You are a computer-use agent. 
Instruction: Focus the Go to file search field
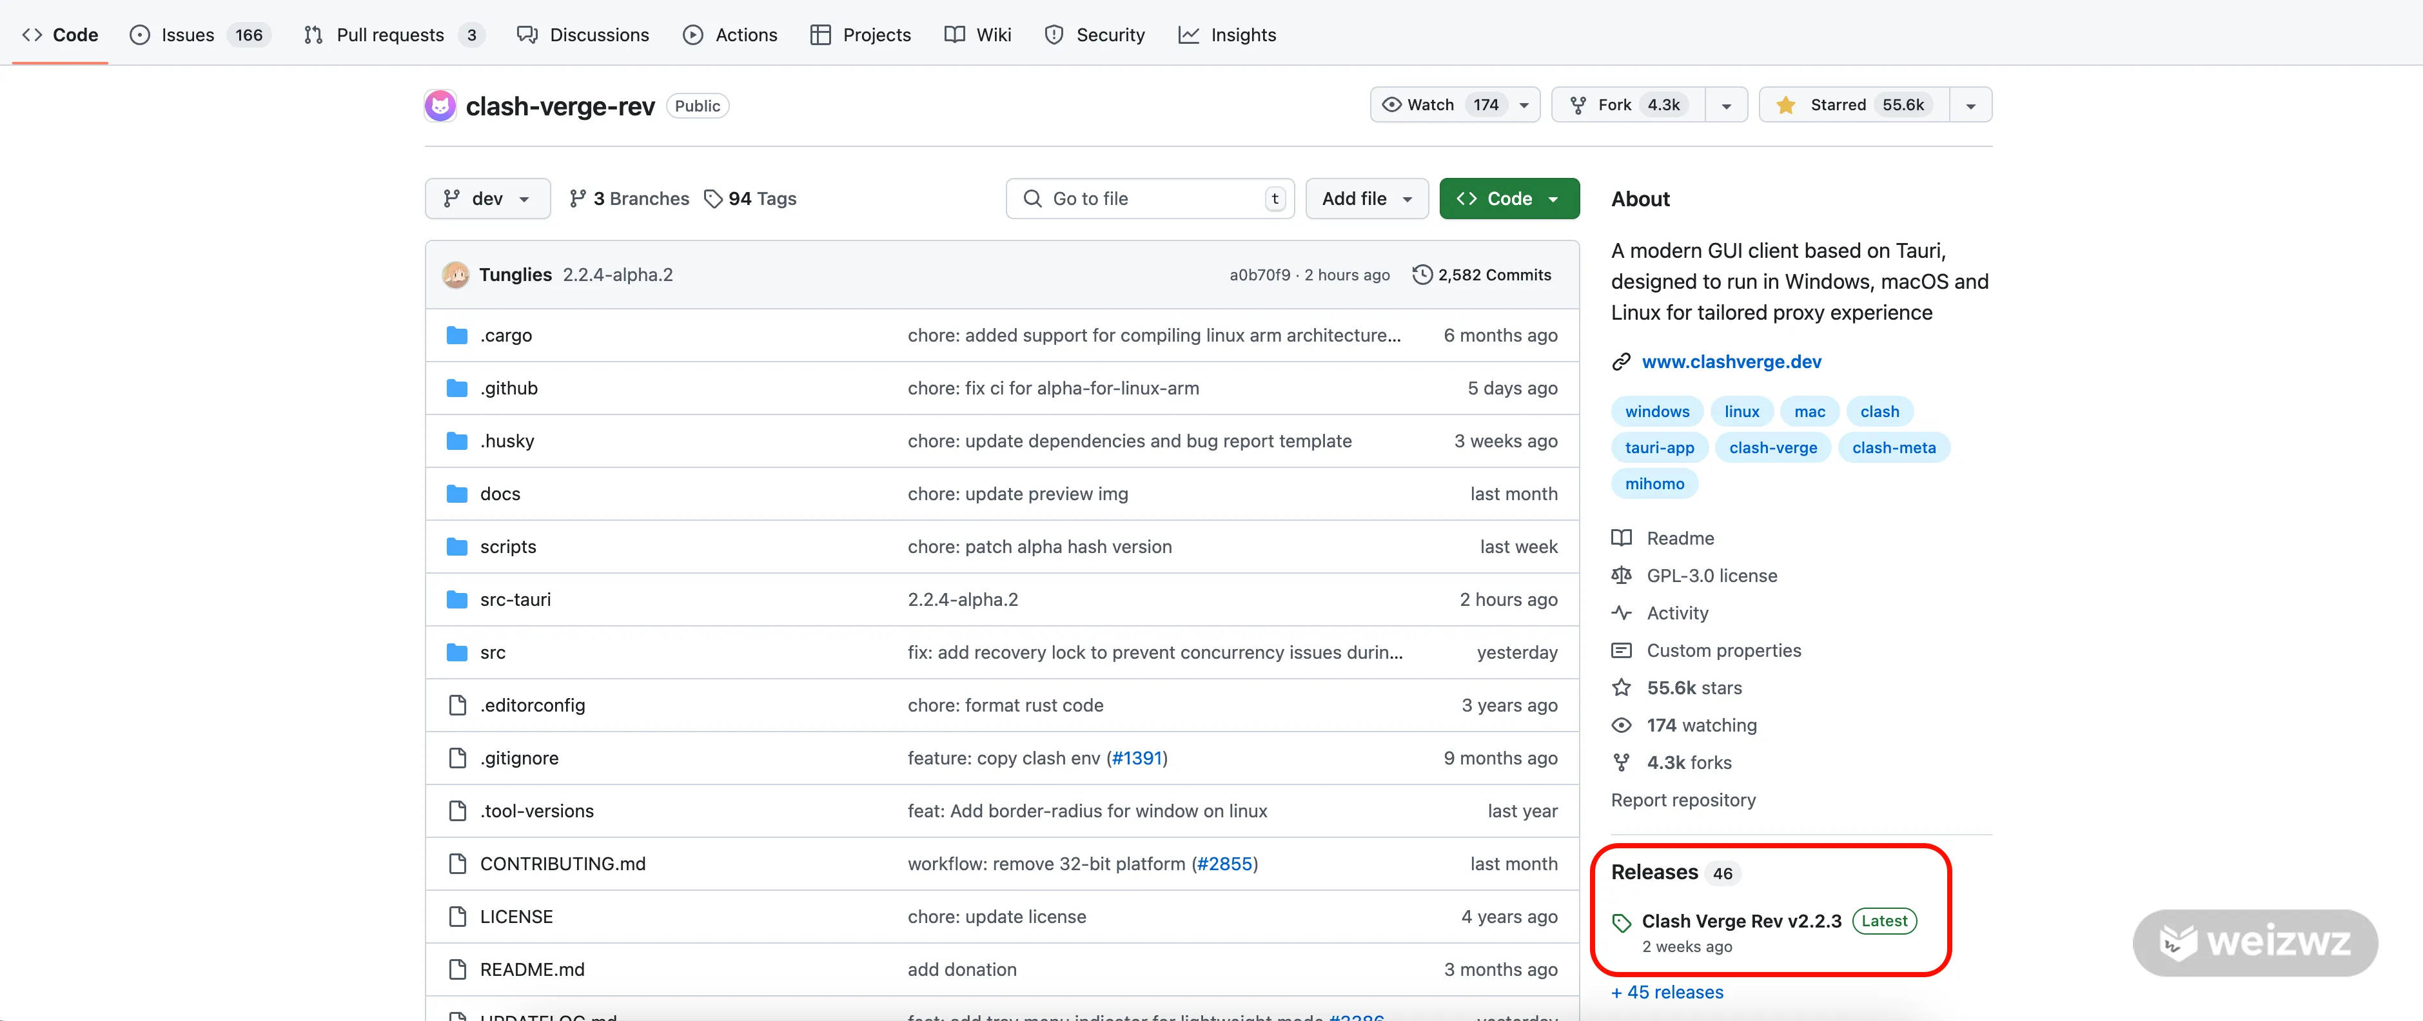pos(1150,199)
